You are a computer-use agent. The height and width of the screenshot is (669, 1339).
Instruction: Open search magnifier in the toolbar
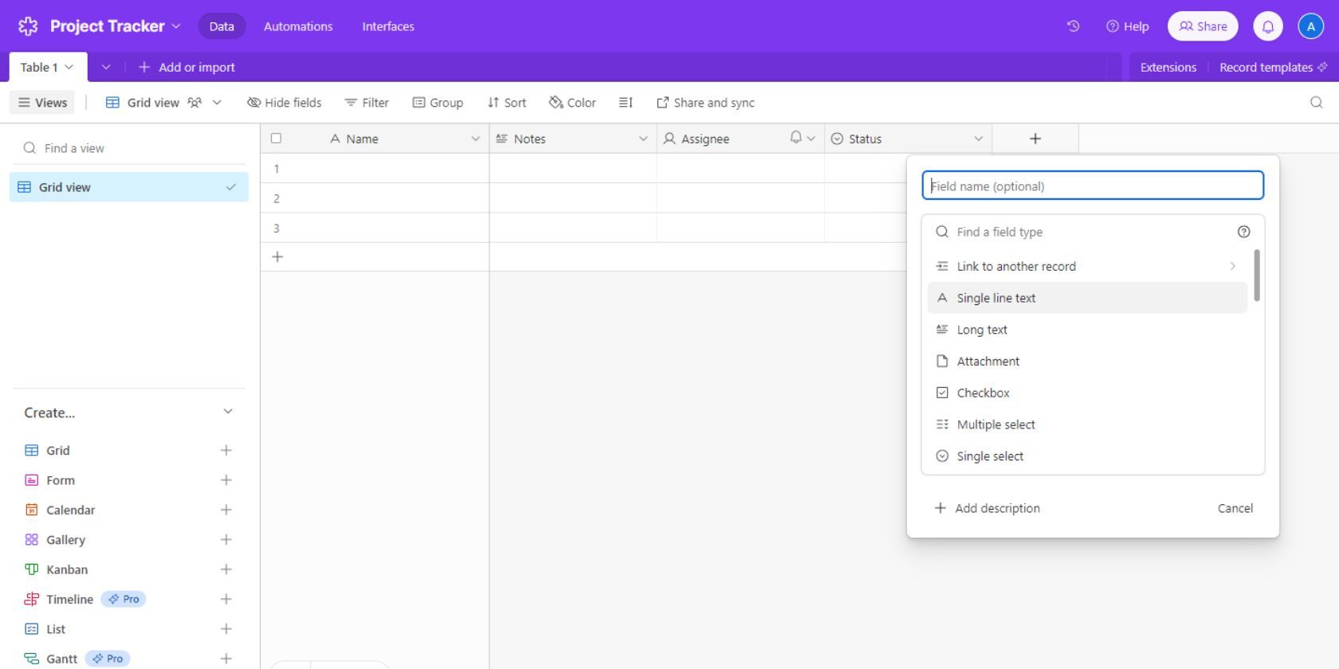click(1316, 103)
